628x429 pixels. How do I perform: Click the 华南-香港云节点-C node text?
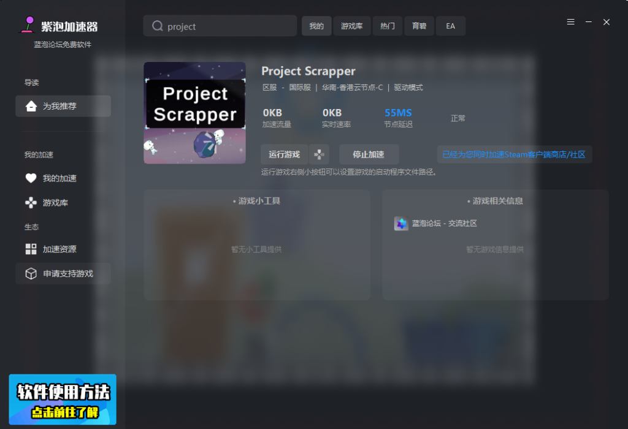pyautogui.click(x=353, y=87)
